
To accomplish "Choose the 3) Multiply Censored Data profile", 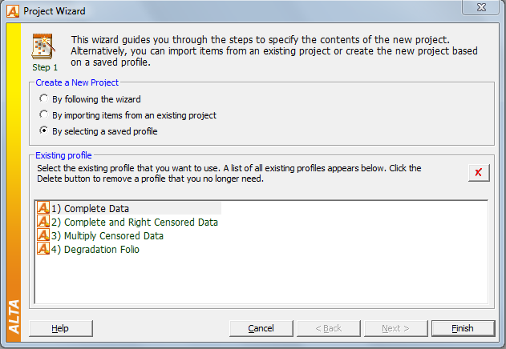I will tap(107, 235).
